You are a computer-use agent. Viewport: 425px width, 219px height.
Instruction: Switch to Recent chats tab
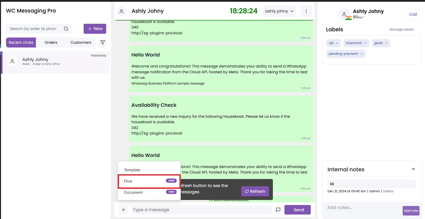21,42
